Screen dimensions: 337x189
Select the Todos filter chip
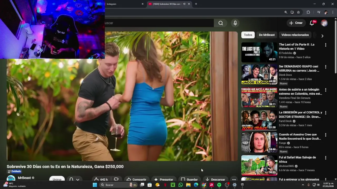coord(248,35)
